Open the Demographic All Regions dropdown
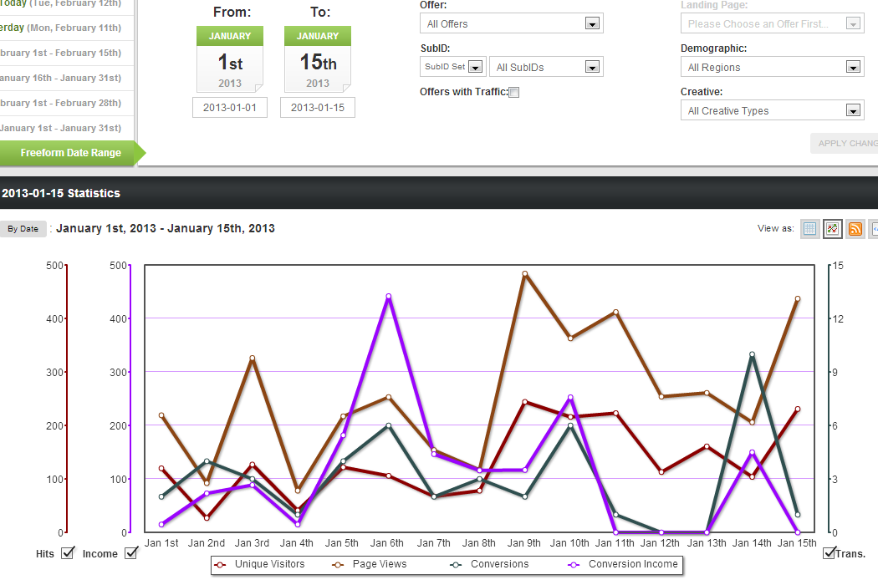Screen dimensions: 878x585 (x=771, y=68)
